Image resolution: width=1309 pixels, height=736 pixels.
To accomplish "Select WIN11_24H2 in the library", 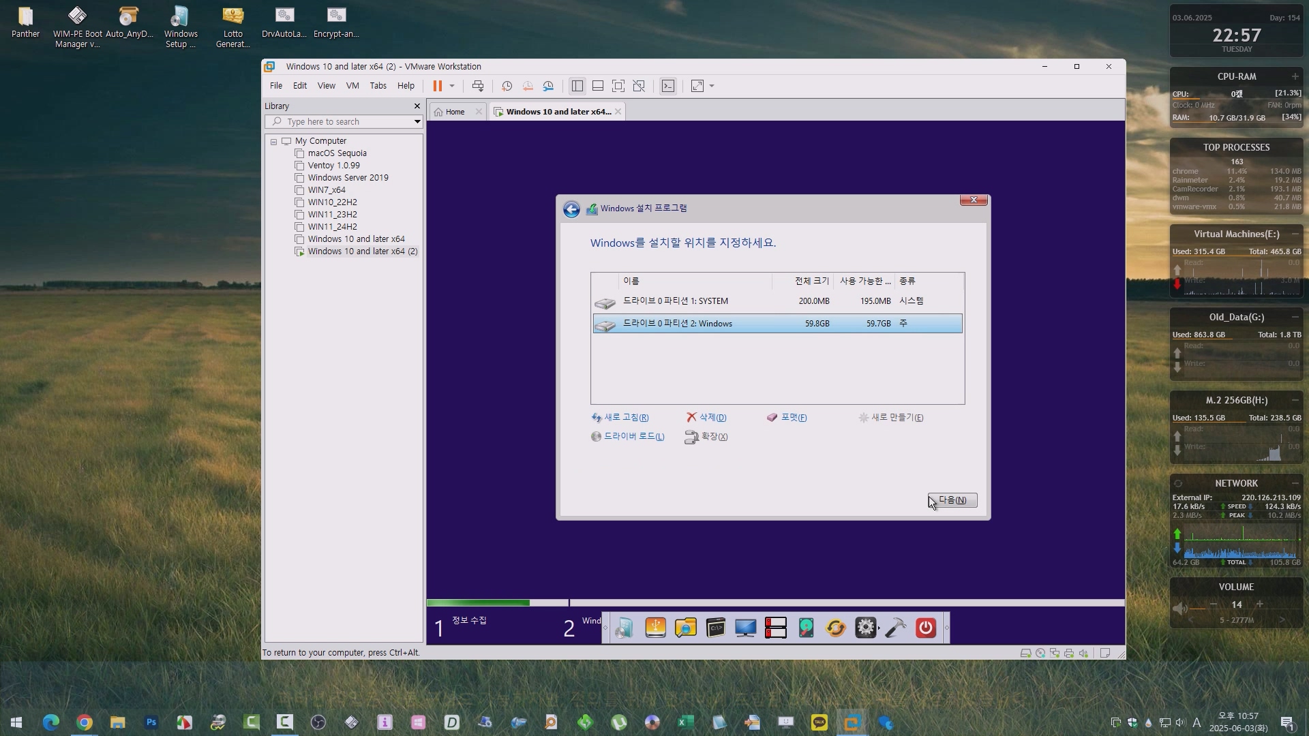I will tap(332, 227).
